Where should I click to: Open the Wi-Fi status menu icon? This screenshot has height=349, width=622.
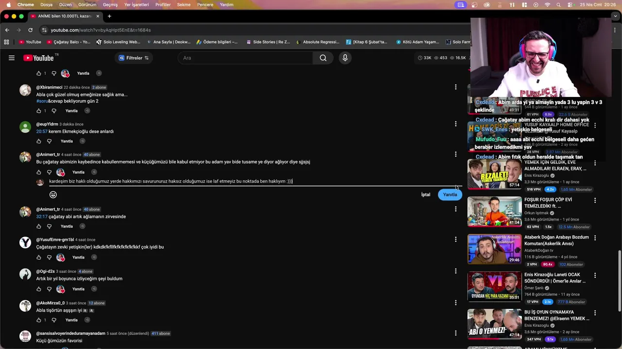(x=548, y=5)
